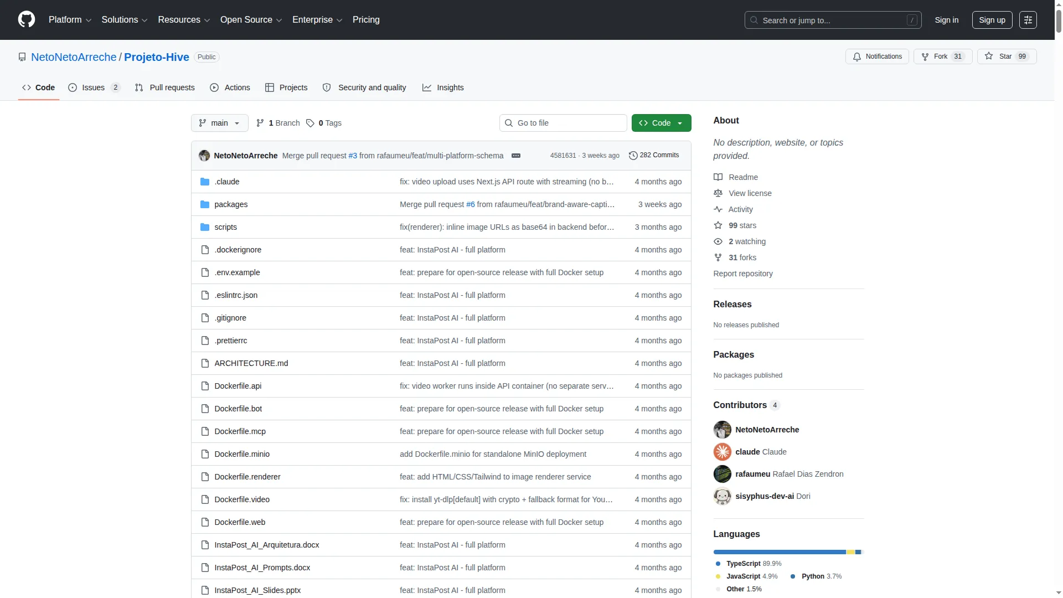This screenshot has height=598, width=1063.
Task: Expand the Solutions menu
Action: click(x=125, y=20)
